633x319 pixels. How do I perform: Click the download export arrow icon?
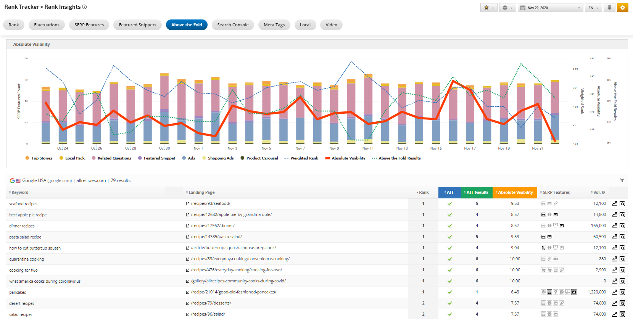(x=609, y=8)
